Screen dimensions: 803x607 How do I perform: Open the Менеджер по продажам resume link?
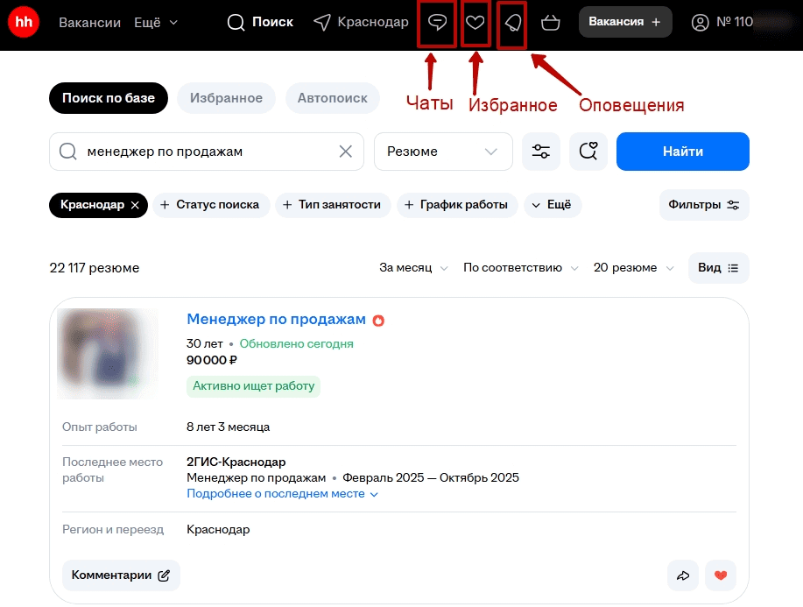click(x=276, y=320)
